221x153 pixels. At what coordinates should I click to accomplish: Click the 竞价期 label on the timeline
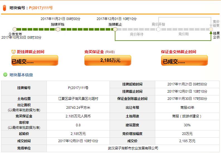183,34
